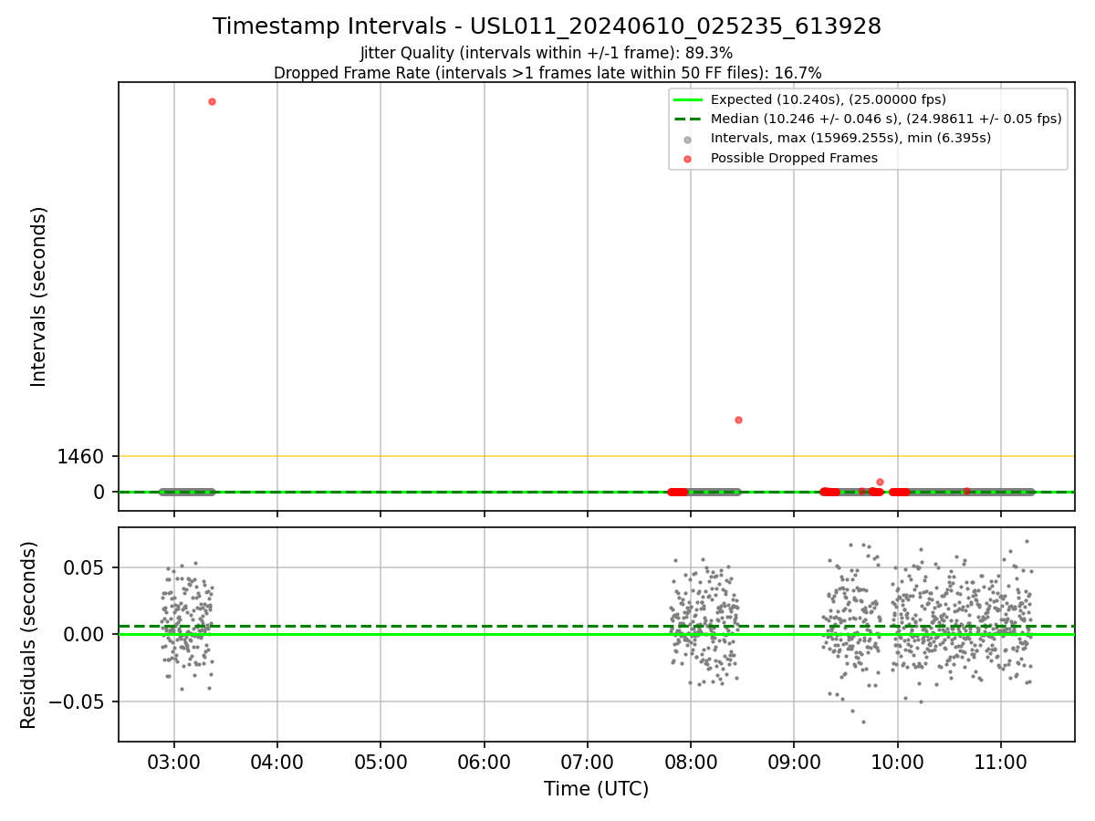Click the green line sample in the legend
1095x821 pixels.
tap(688, 99)
